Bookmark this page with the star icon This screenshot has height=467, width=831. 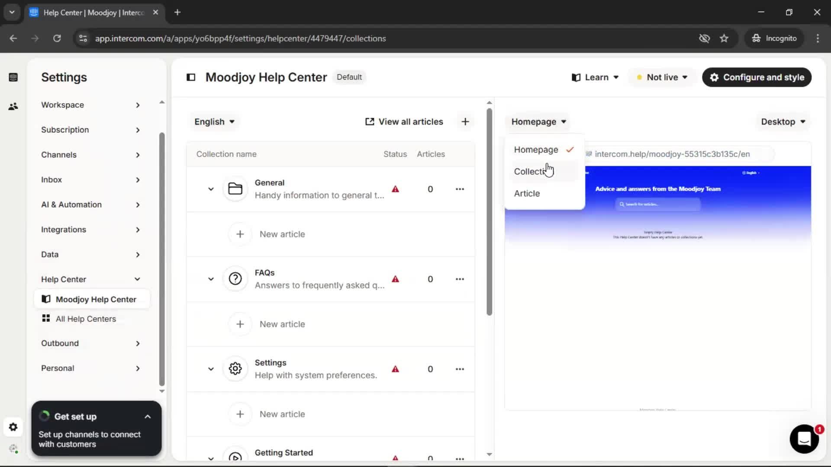pyautogui.click(x=724, y=38)
